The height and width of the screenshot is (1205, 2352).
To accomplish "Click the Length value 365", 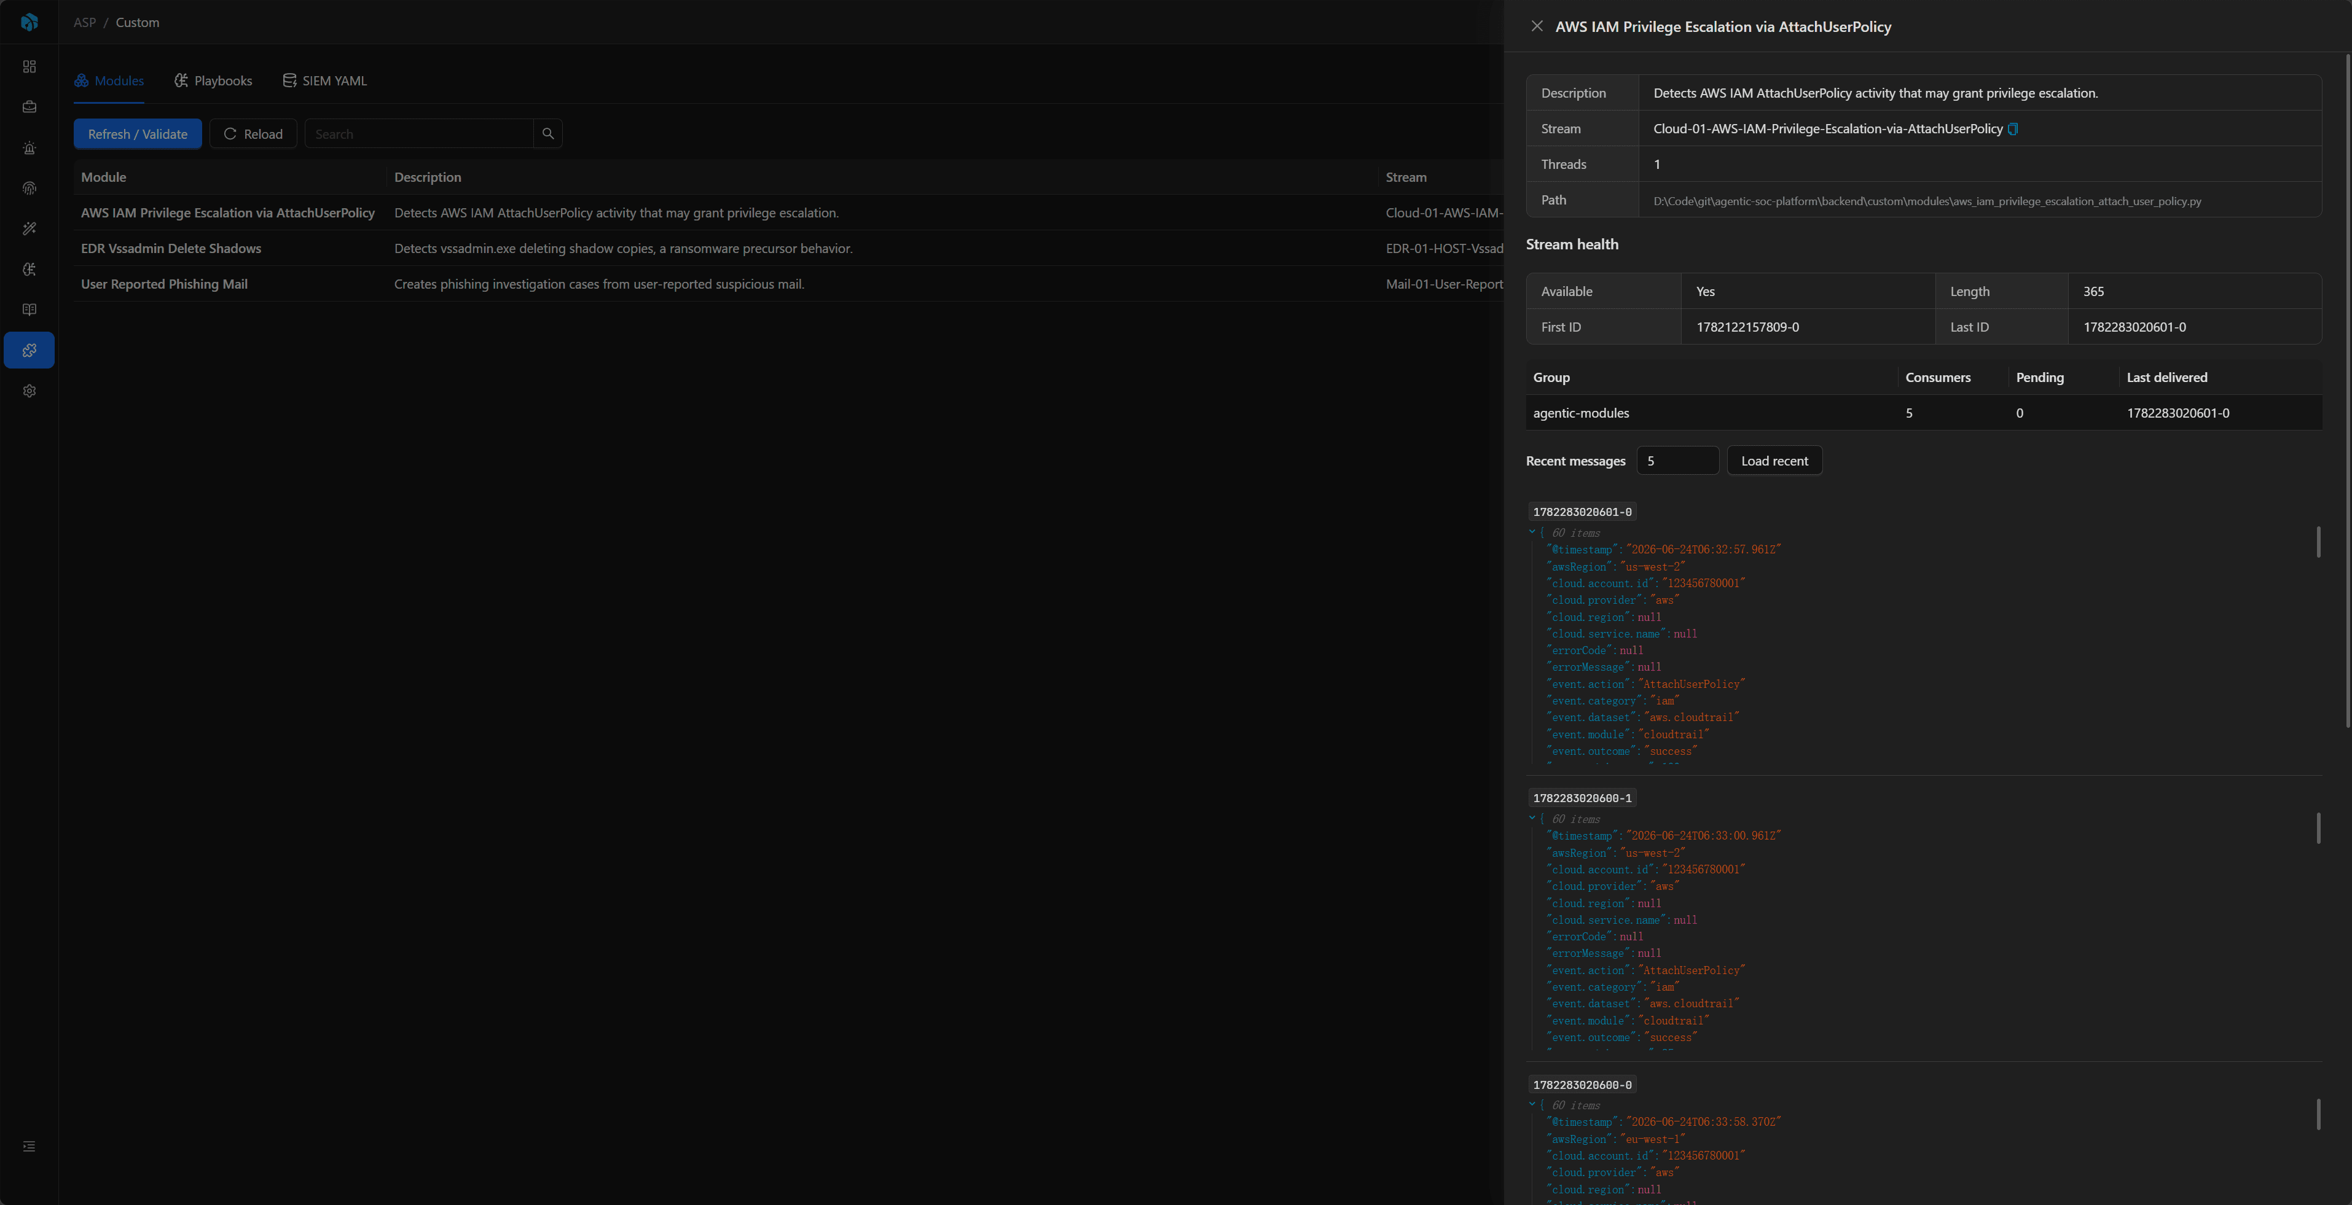I will click(2093, 291).
